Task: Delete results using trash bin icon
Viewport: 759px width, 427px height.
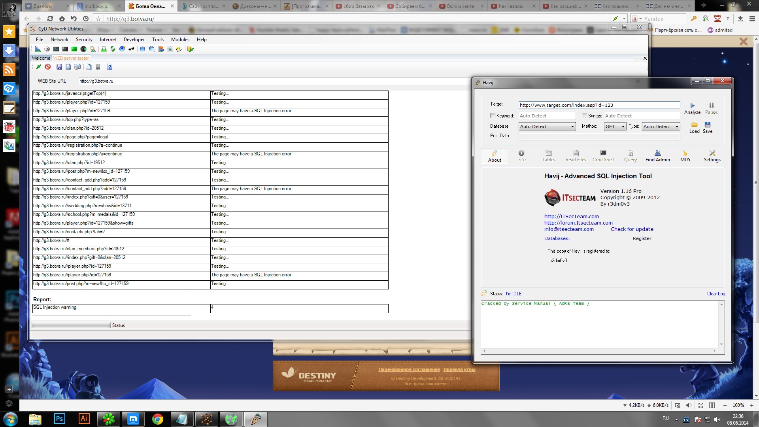Action: pos(98,67)
